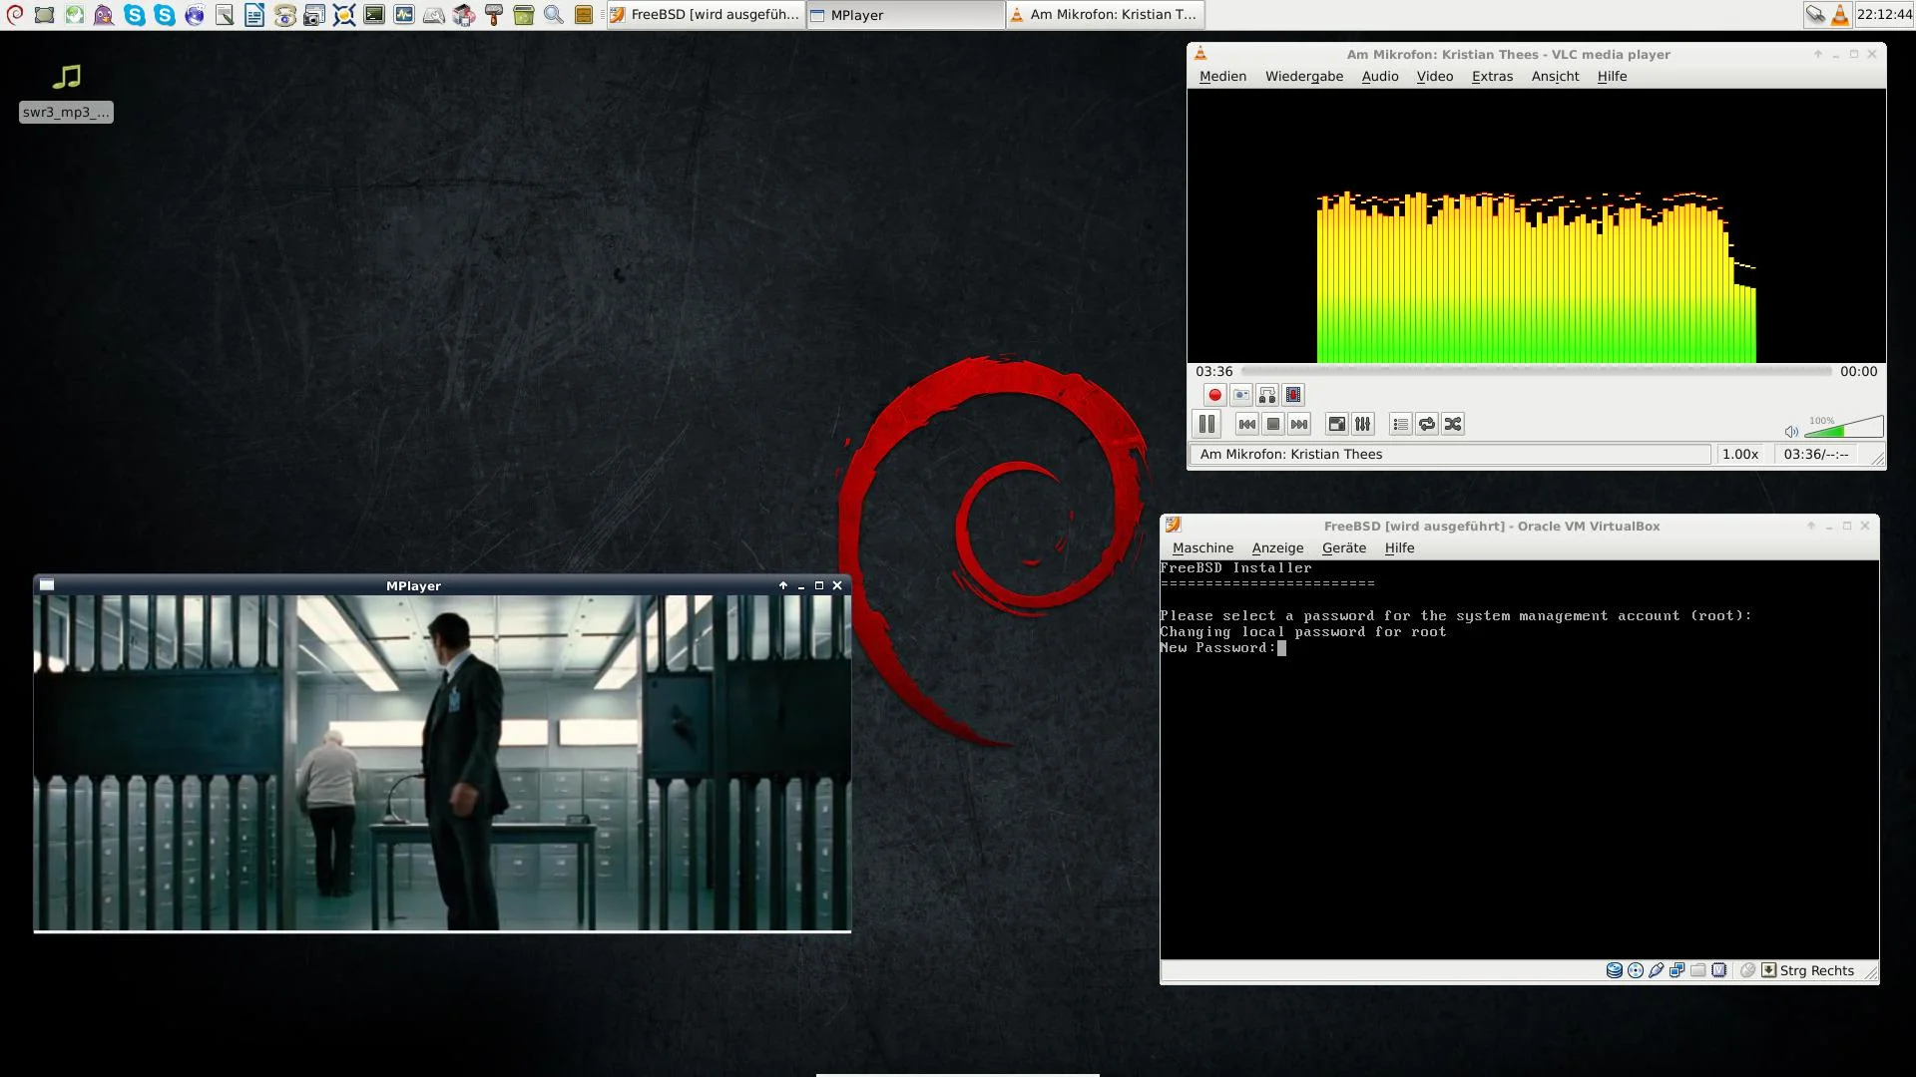Open the Wiedergabe menu in VLC
Image resolution: width=1916 pixels, height=1077 pixels.
click(x=1304, y=77)
